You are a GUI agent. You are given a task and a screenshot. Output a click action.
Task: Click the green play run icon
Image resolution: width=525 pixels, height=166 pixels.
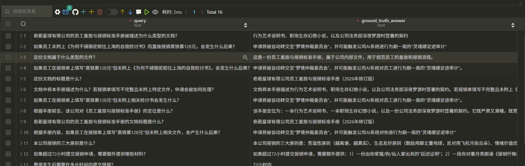pyautogui.click(x=147, y=12)
